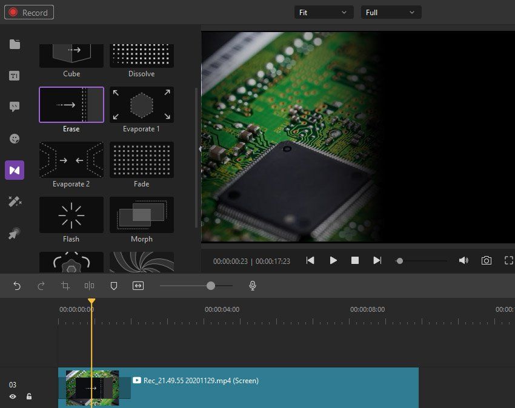This screenshot has height=408, width=515.
Task: Select the Cube transition thumbnail
Action: pos(71,56)
